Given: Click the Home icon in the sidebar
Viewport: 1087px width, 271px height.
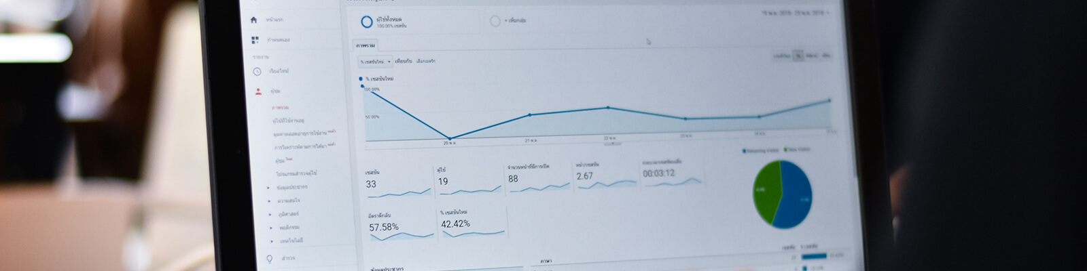Looking at the screenshot, I should [x=254, y=20].
